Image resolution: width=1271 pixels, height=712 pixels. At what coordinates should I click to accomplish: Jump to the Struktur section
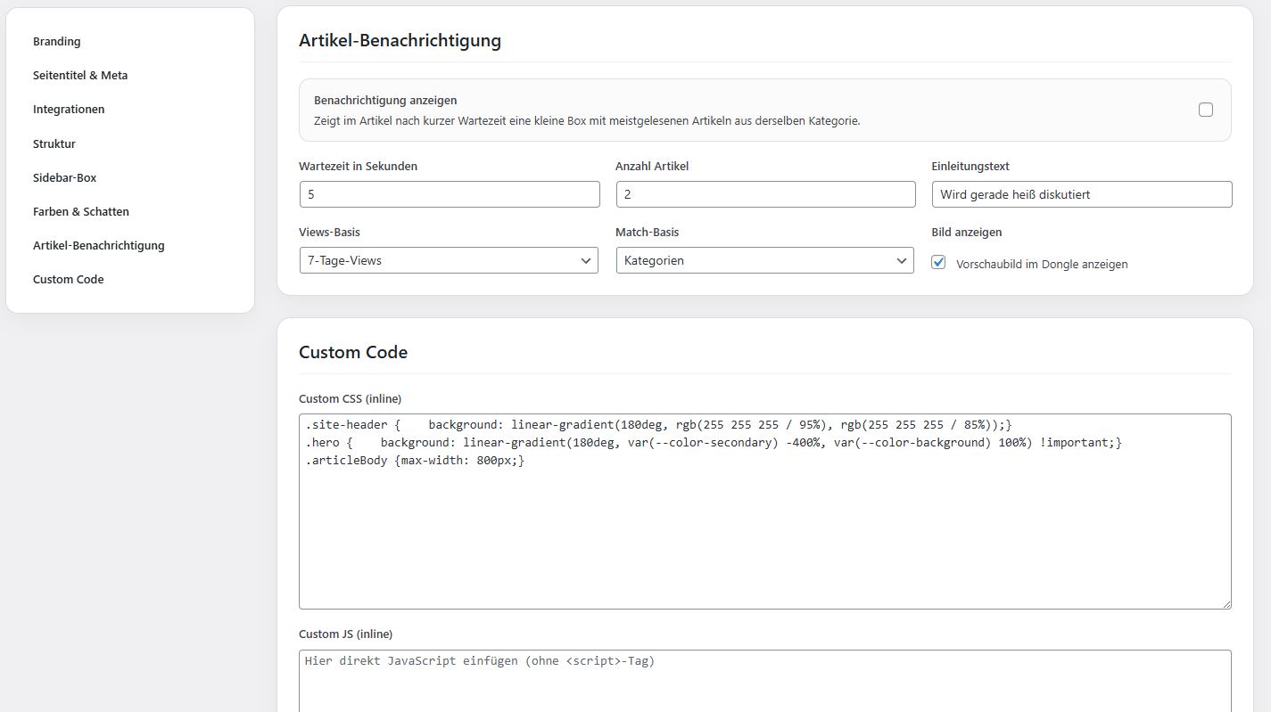click(54, 143)
